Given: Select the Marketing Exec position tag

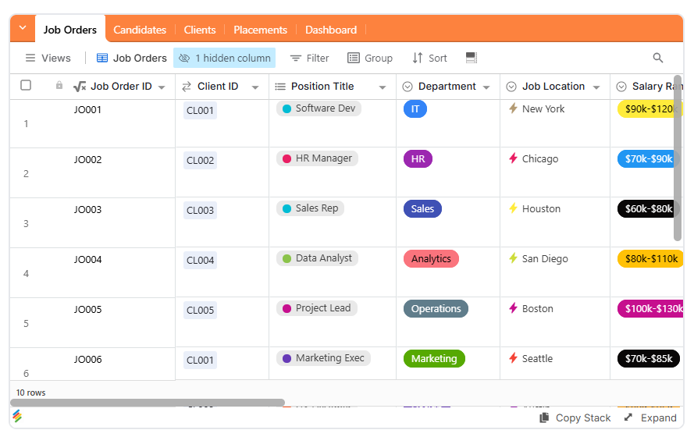Looking at the screenshot, I should point(323,358).
